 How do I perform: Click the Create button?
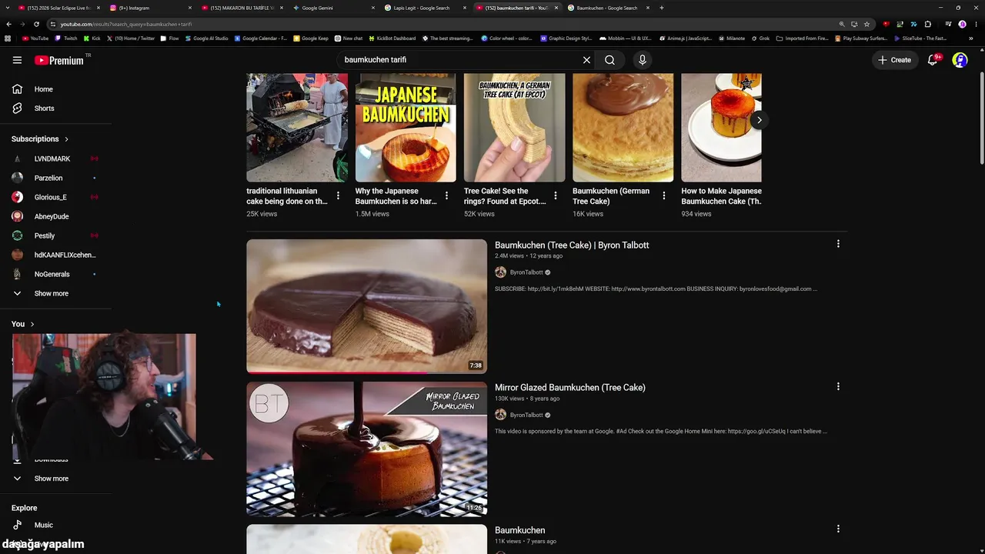click(895, 60)
